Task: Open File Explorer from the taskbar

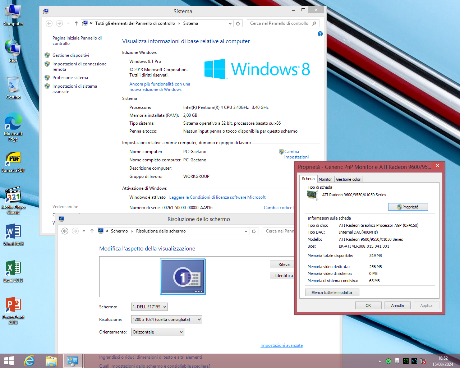Action: (51, 360)
